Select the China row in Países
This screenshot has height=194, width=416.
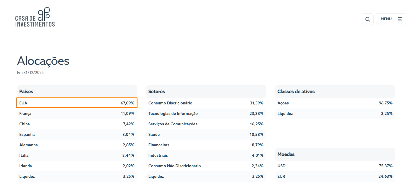(77, 124)
